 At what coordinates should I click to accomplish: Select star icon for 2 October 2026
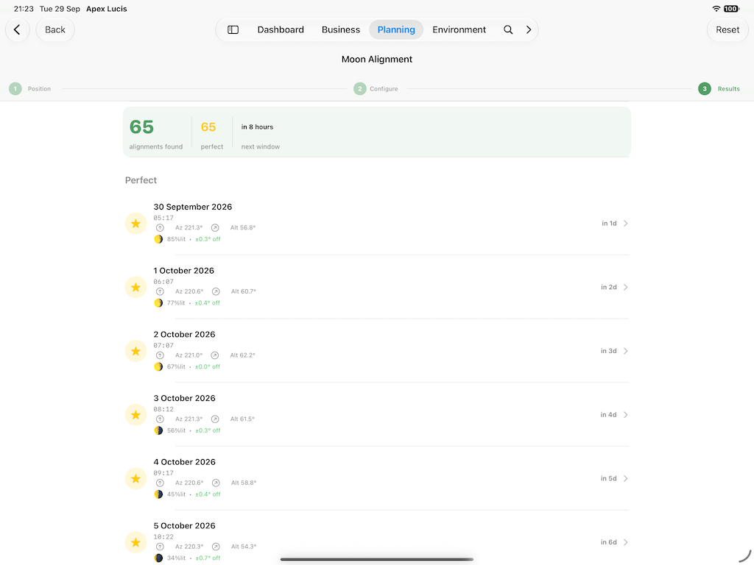click(135, 351)
